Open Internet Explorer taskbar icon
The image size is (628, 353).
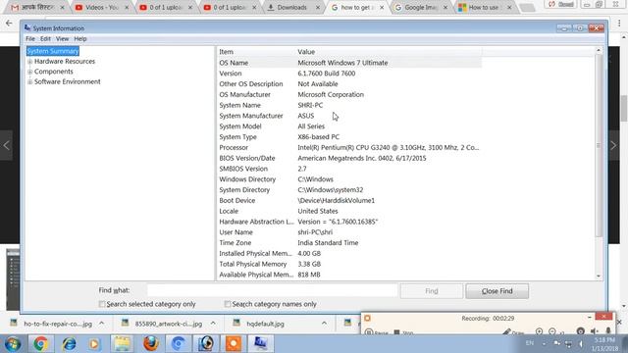coord(69,344)
